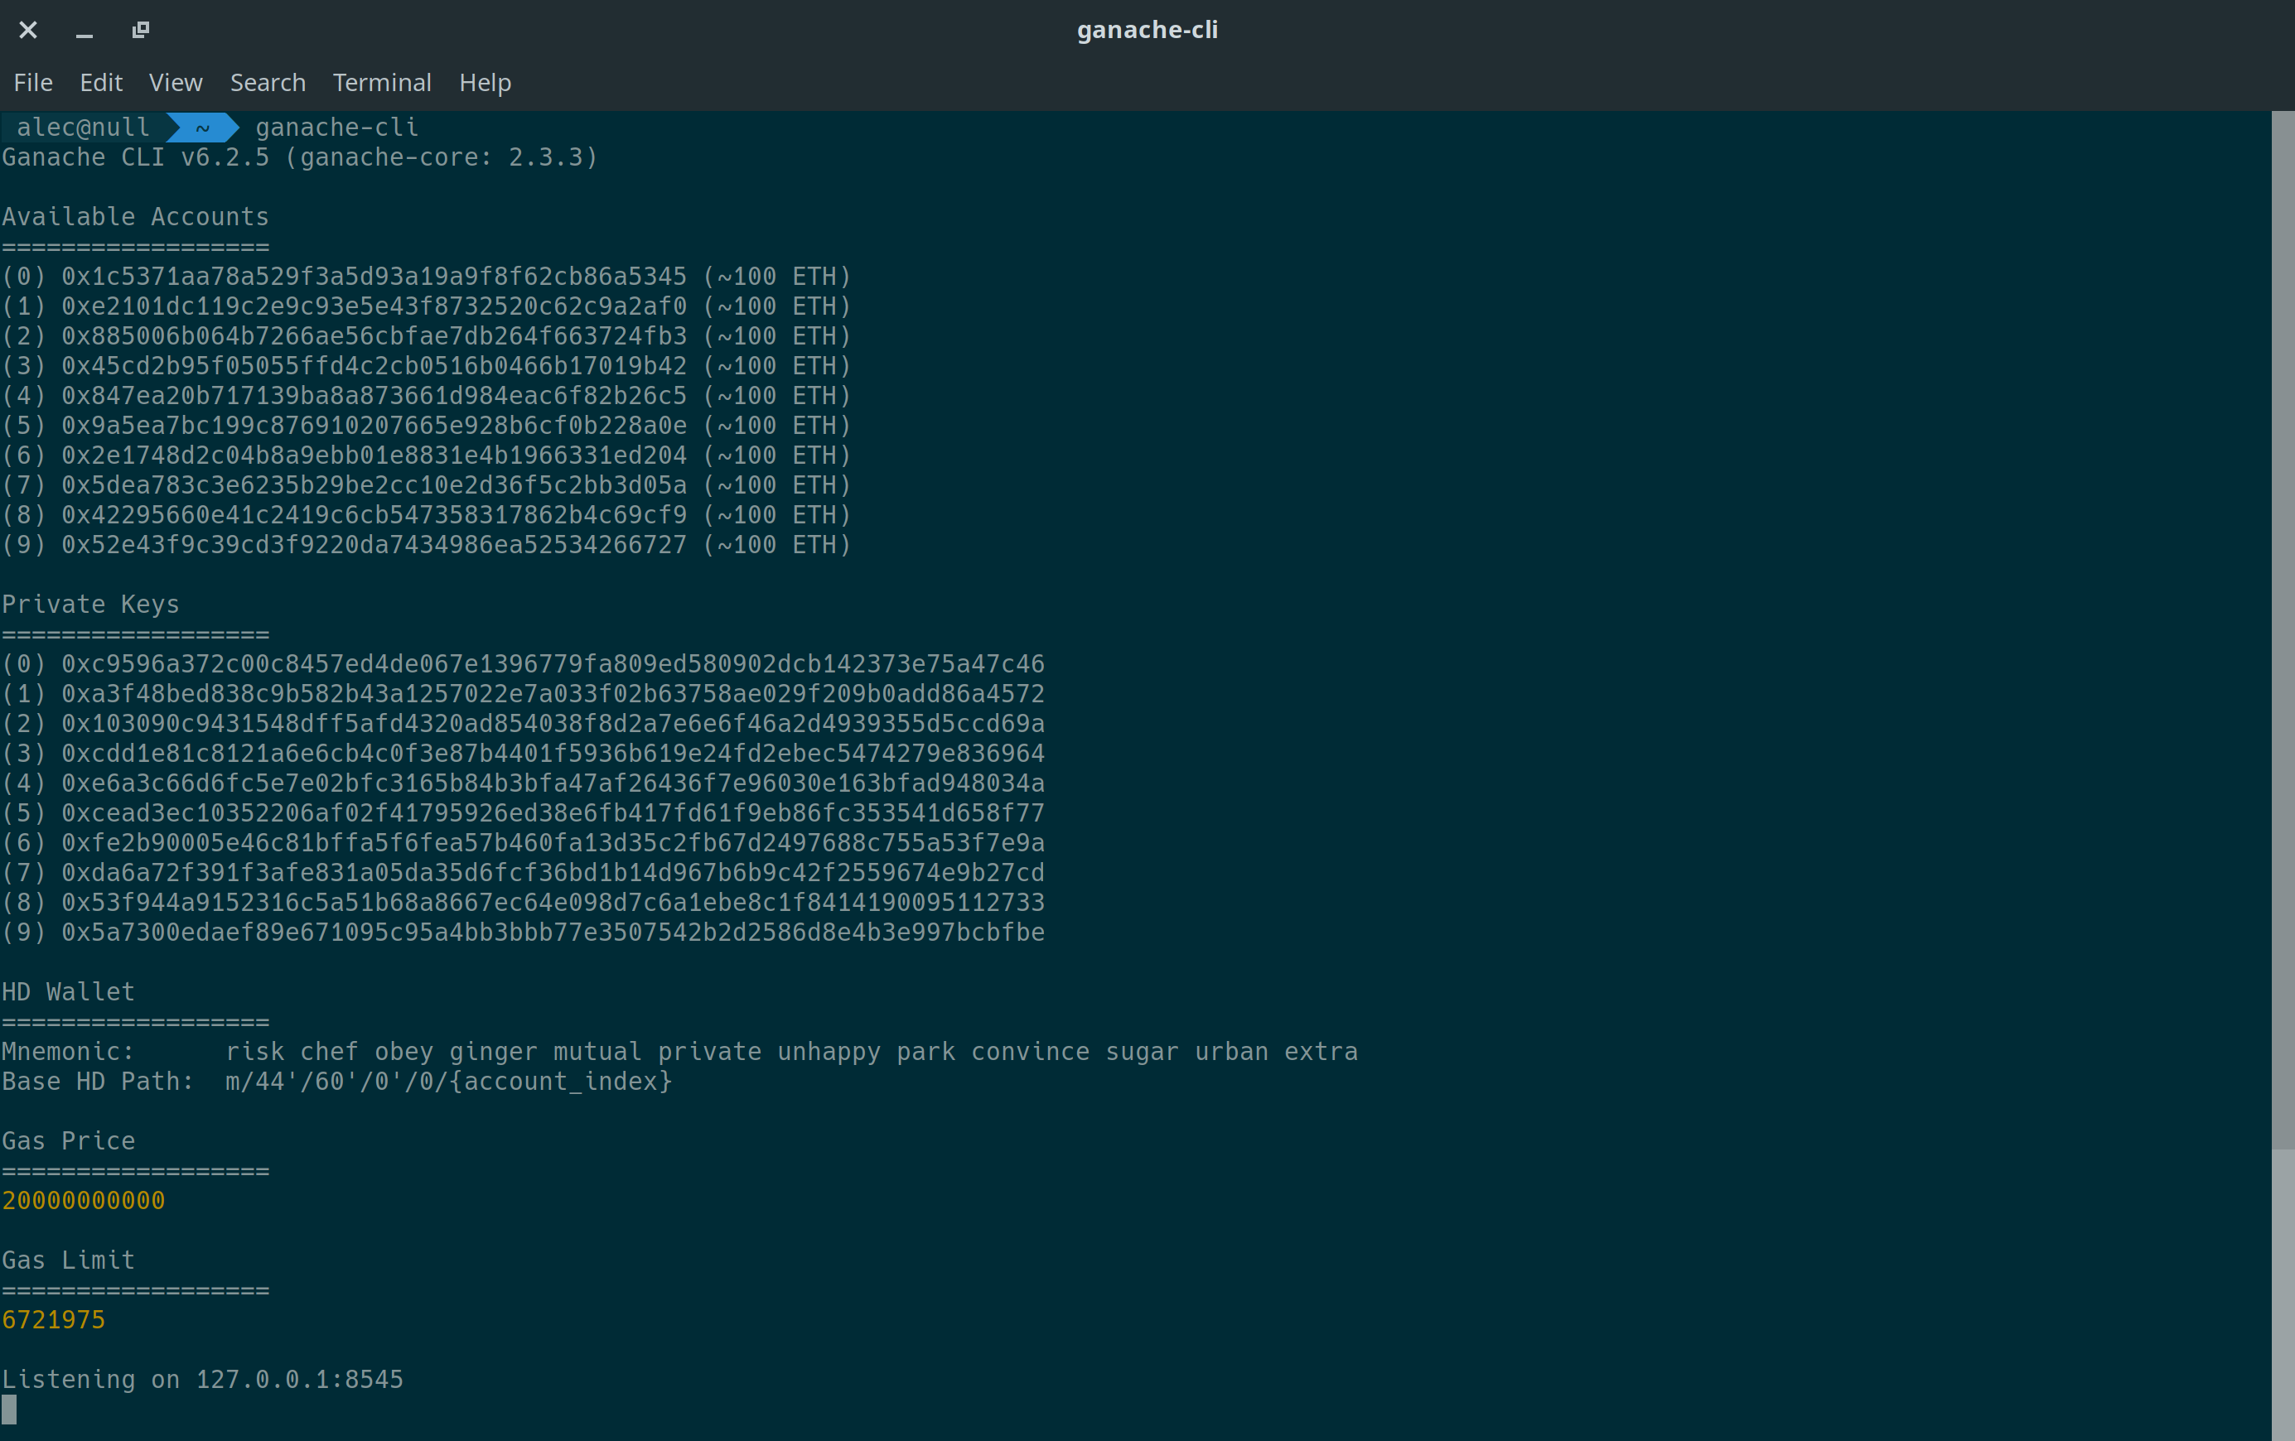Click the gas limit value 6721975
This screenshot has height=1441, width=2295.
tap(53, 1320)
